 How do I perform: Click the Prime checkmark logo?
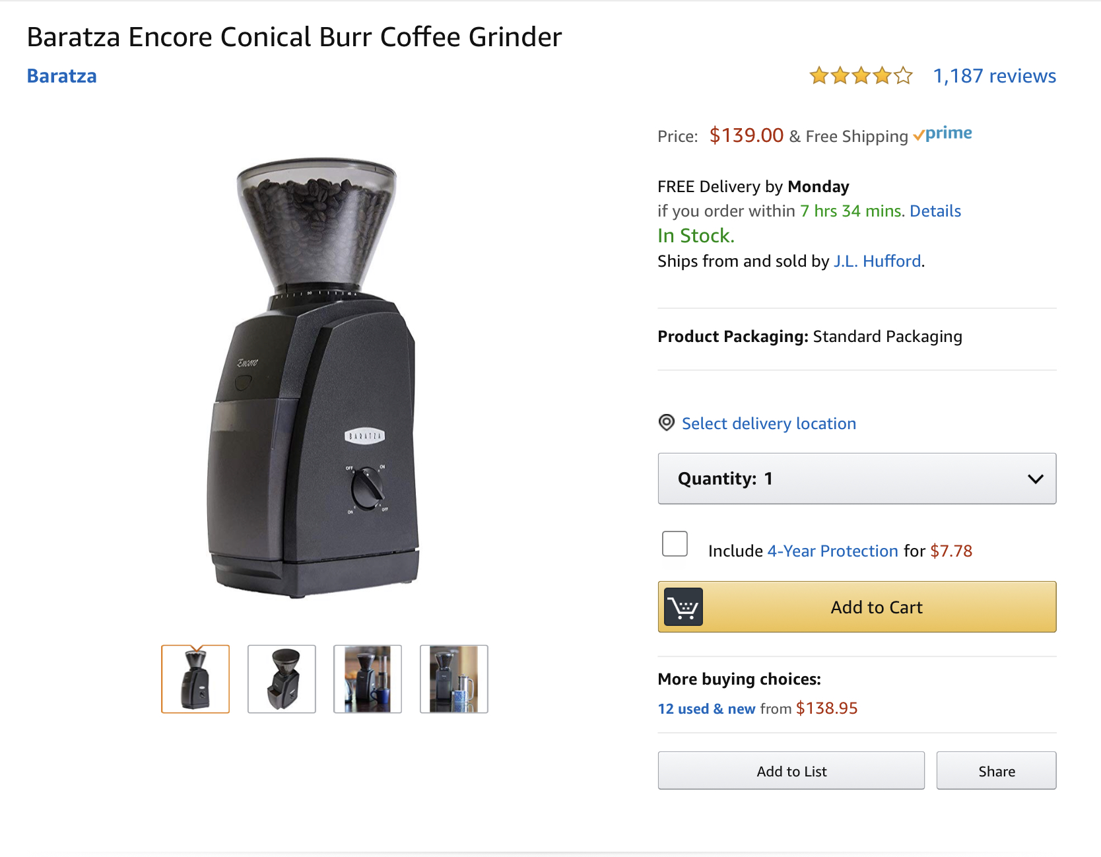click(943, 134)
